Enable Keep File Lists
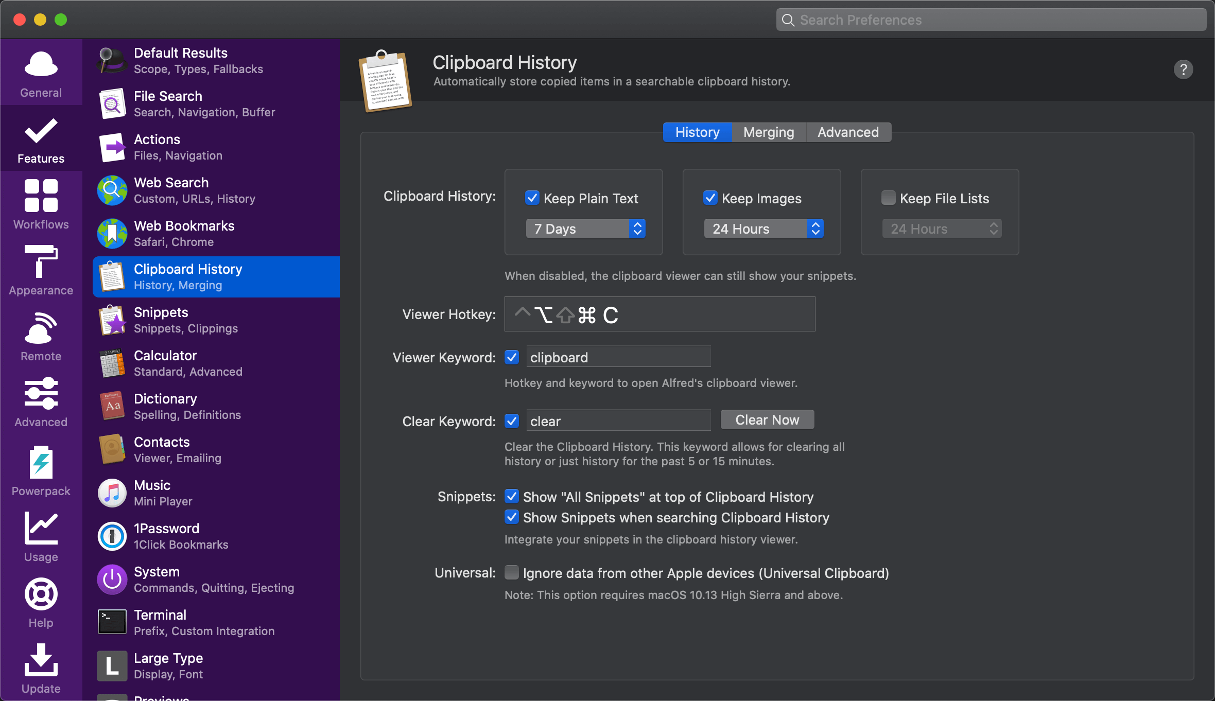1215x701 pixels. point(888,198)
